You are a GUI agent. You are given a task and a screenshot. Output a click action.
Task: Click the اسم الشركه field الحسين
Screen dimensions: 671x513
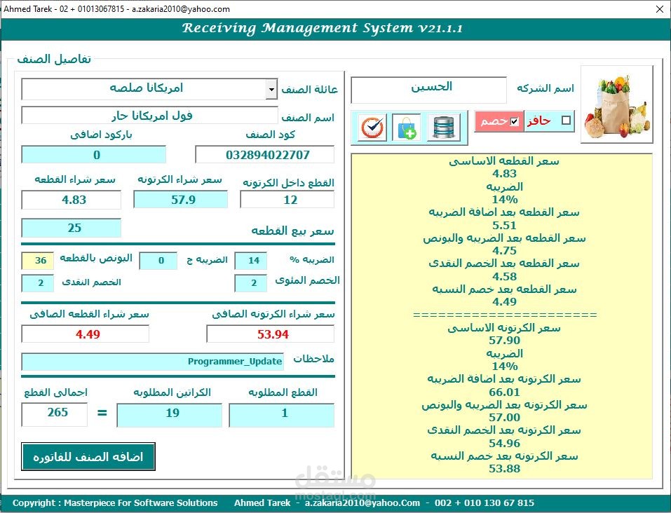click(x=429, y=90)
